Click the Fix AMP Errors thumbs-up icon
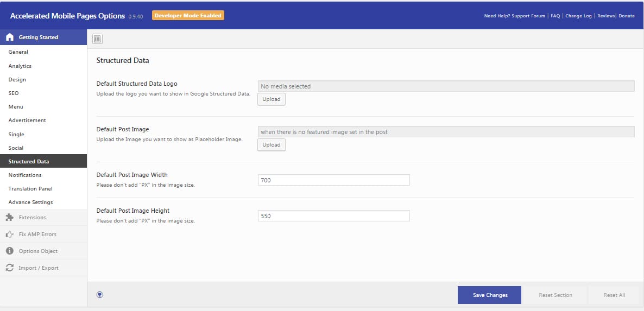644x311 pixels. coord(9,234)
